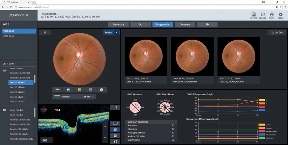This screenshot has width=288, height=145.
Task: Click the RNFL Quadrant chart
Action: pyautogui.click(x=135, y=107)
